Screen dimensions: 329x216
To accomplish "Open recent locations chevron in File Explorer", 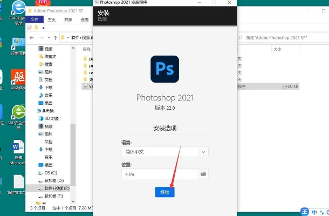I will [49, 38].
